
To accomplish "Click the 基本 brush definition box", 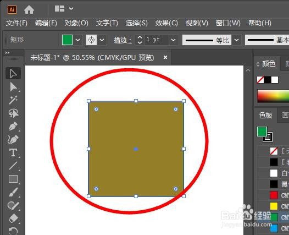I will point(267,40).
